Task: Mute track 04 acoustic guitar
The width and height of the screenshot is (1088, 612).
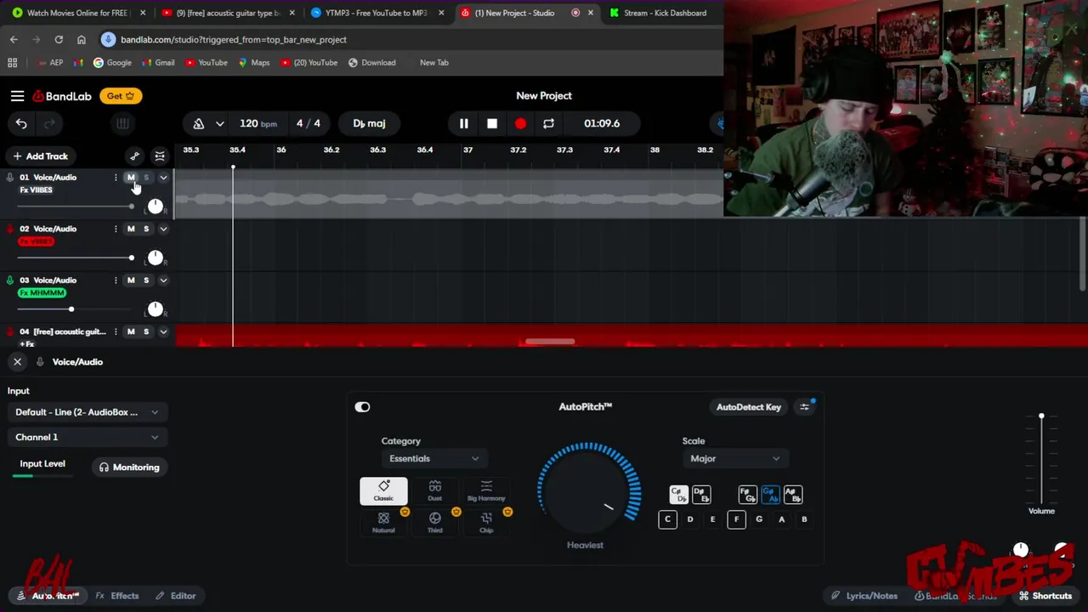Action: (x=131, y=332)
